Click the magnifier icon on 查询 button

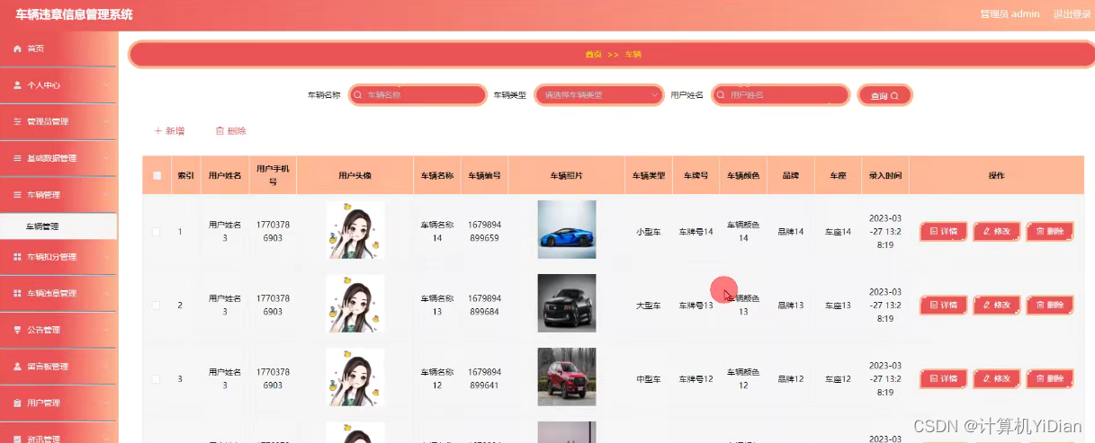(x=894, y=95)
